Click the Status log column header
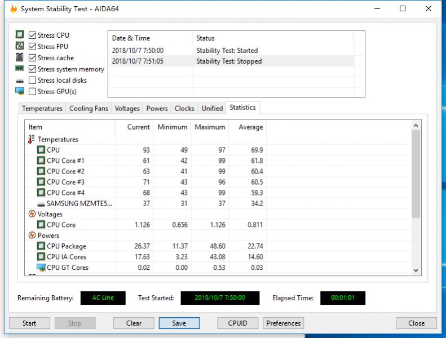The image size is (446, 338). [273, 38]
